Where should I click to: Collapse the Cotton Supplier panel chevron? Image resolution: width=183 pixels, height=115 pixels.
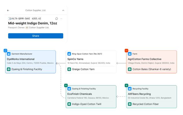click(x=63, y=10)
